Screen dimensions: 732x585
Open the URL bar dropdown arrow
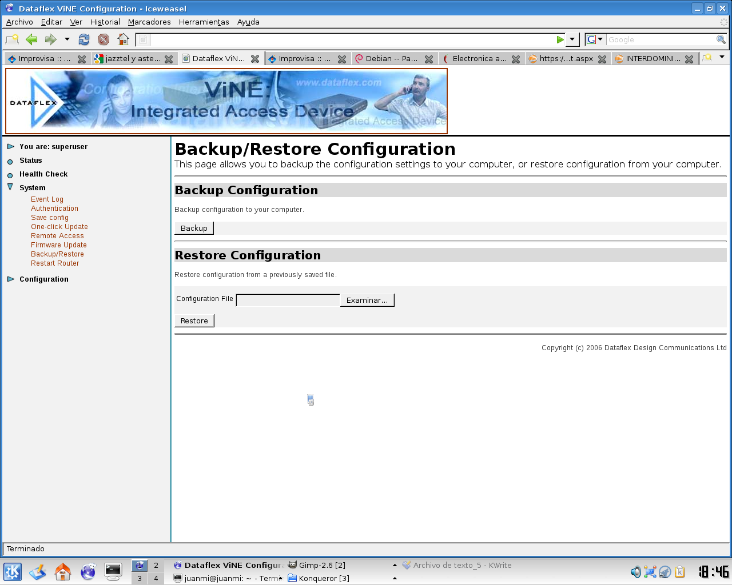tap(572, 39)
